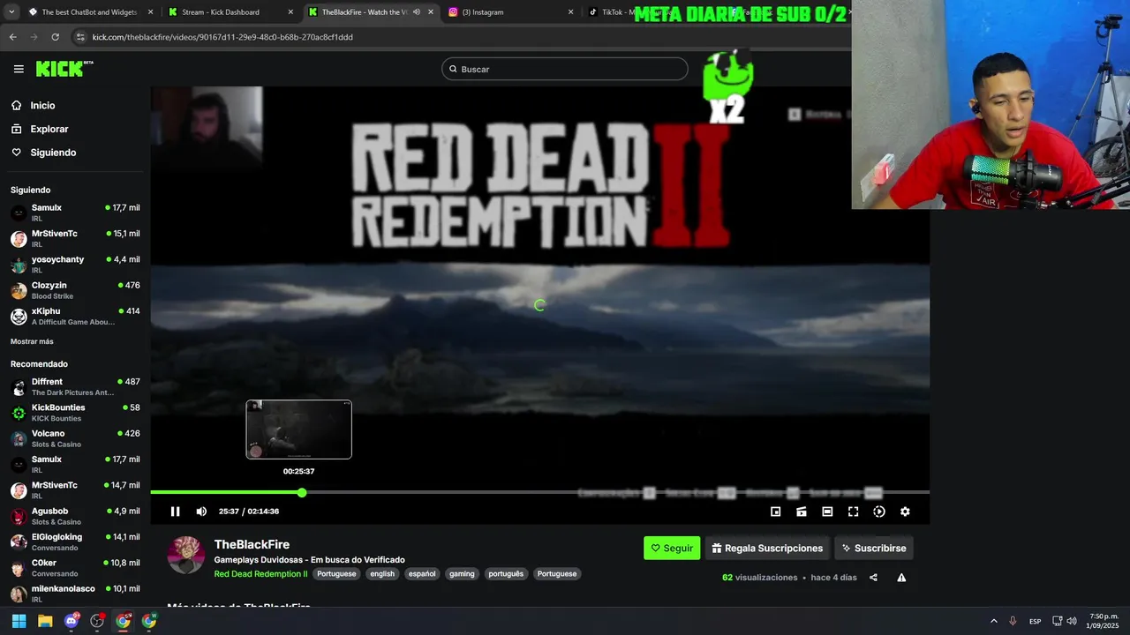1130x635 pixels.
Task: Open Explorar in sidebar
Action: tap(49, 129)
